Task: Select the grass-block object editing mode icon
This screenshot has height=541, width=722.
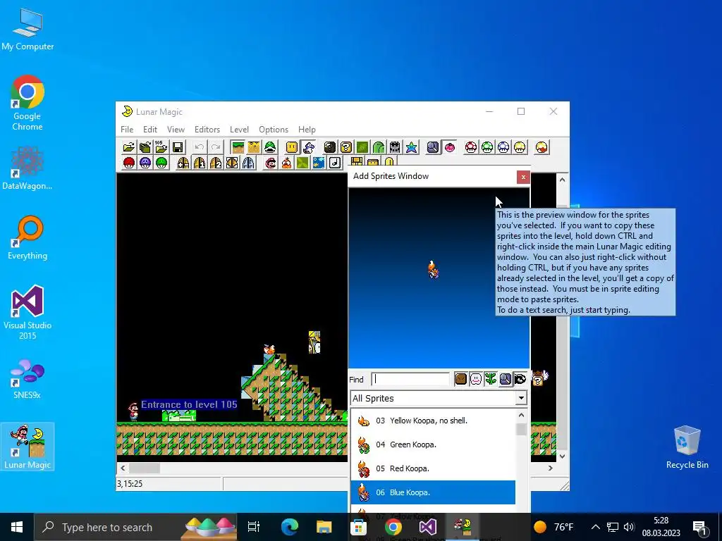Action: (x=238, y=147)
